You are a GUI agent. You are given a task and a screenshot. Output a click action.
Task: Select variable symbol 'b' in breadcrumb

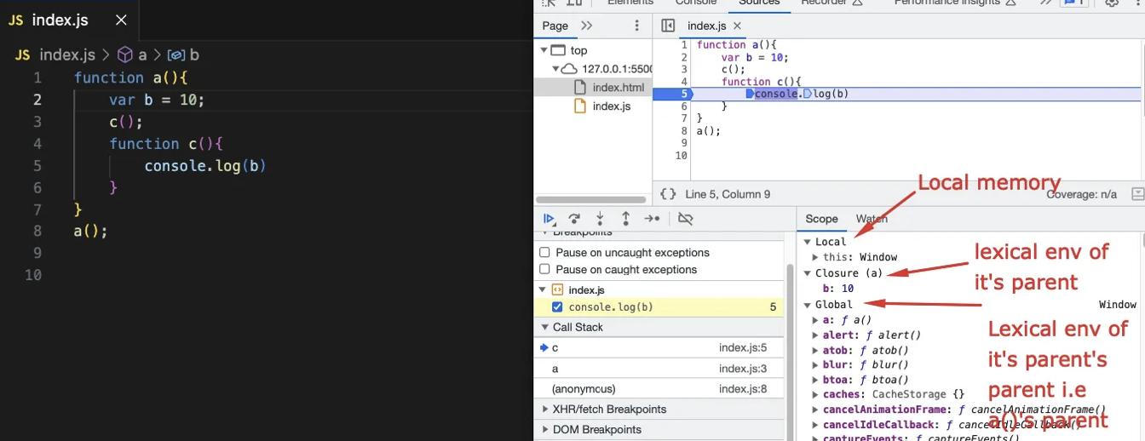point(184,54)
